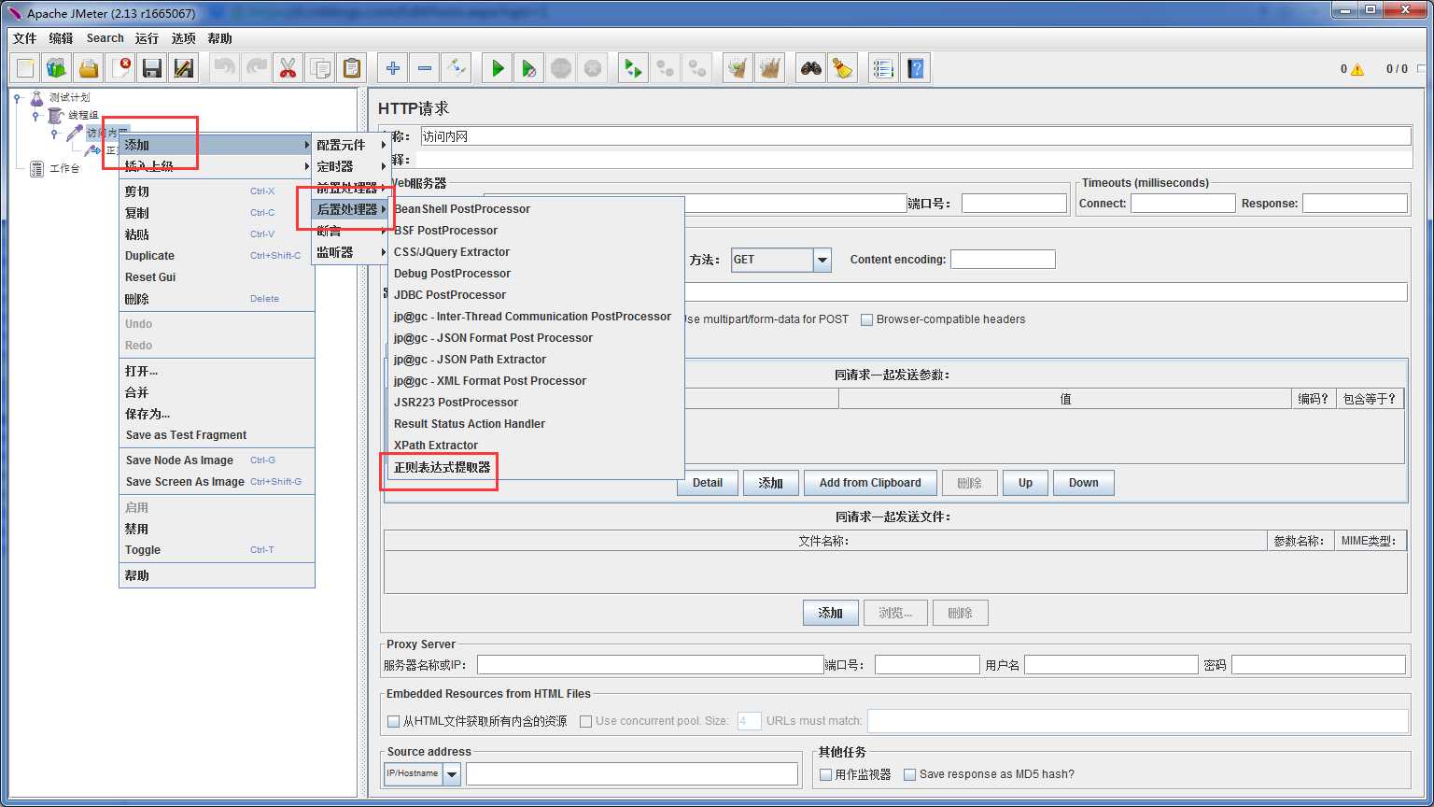
Task: Click the Search binoculars toolbar icon
Action: tap(811, 68)
